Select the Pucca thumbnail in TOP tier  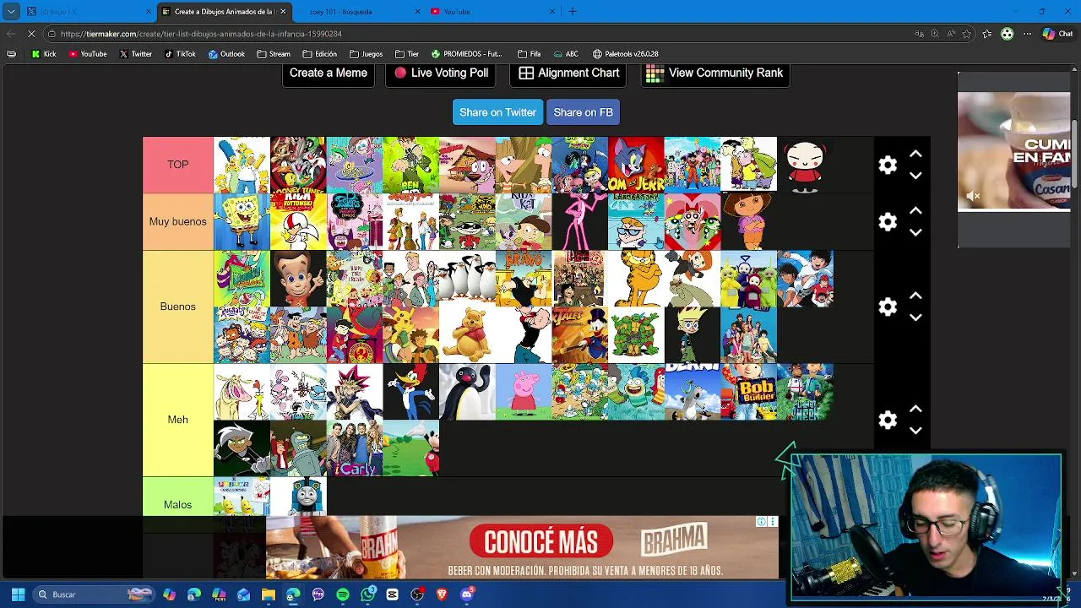805,165
